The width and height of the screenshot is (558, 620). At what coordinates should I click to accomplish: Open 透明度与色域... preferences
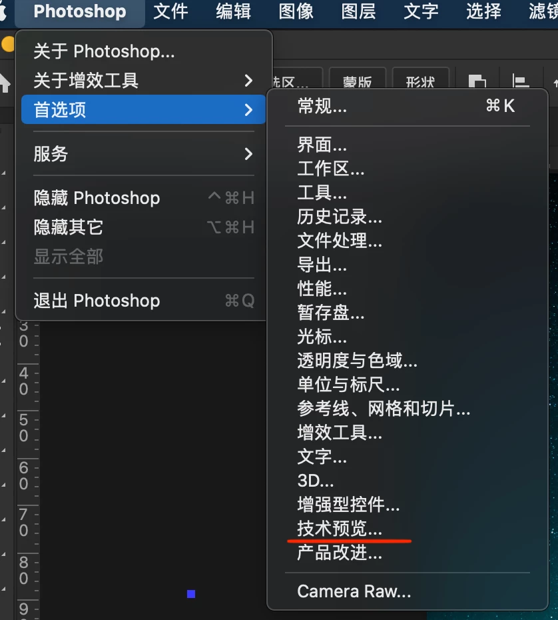[x=407, y=361]
